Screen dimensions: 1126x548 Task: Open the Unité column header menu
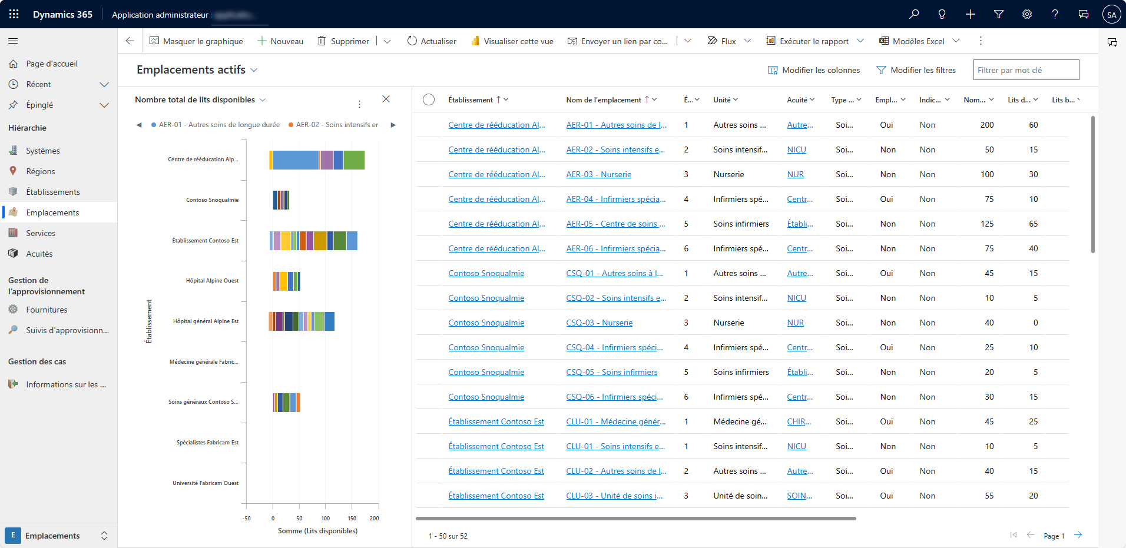point(726,99)
